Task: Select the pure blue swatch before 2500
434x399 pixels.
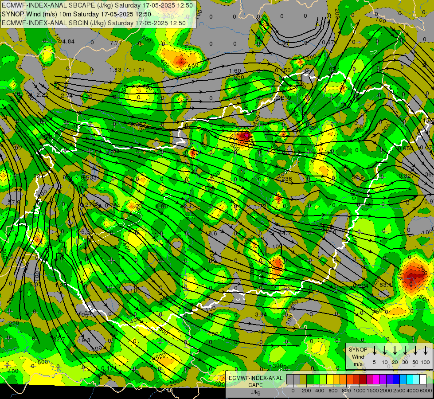Action: pyautogui.click(x=396, y=379)
